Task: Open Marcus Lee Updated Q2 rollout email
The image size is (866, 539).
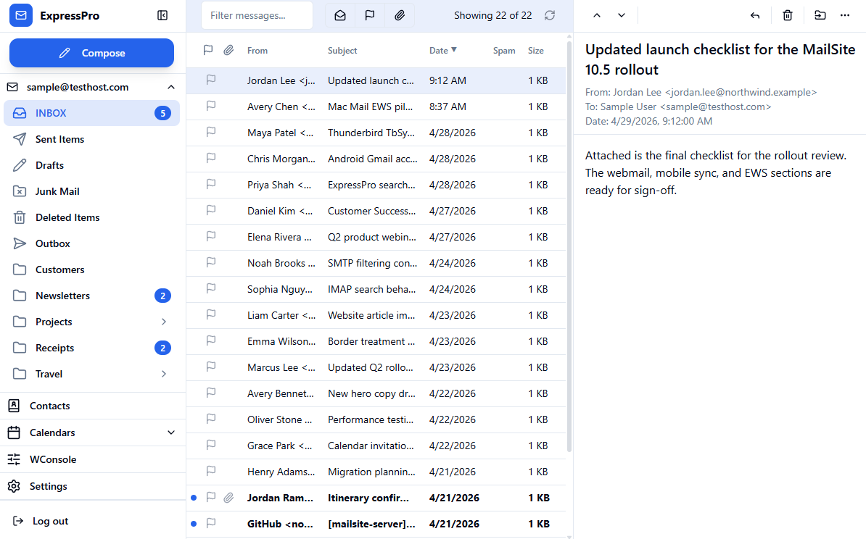Action: [x=376, y=367]
